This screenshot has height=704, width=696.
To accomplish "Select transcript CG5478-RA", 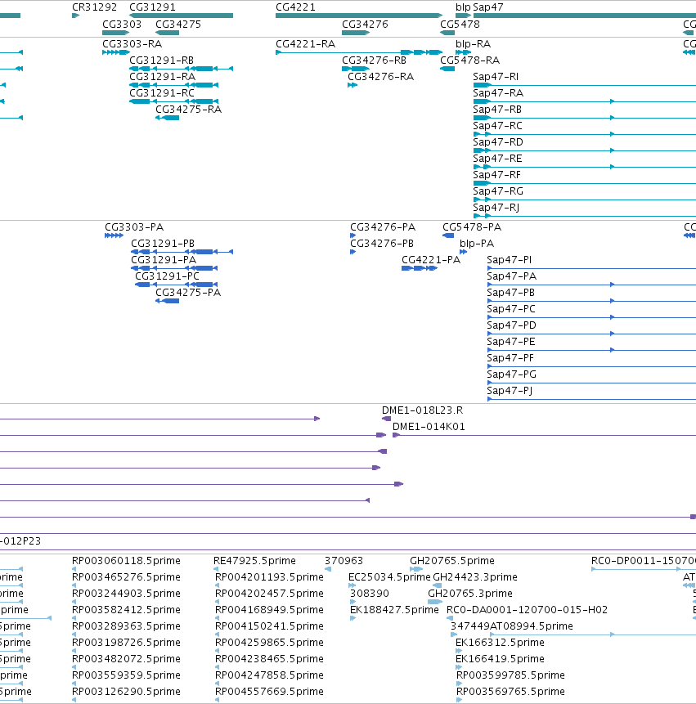I will [x=469, y=61].
